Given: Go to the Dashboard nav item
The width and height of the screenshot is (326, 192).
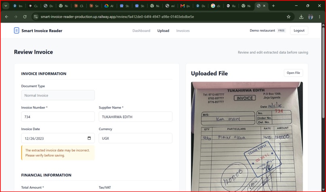Looking at the screenshot, I should 142,31.
